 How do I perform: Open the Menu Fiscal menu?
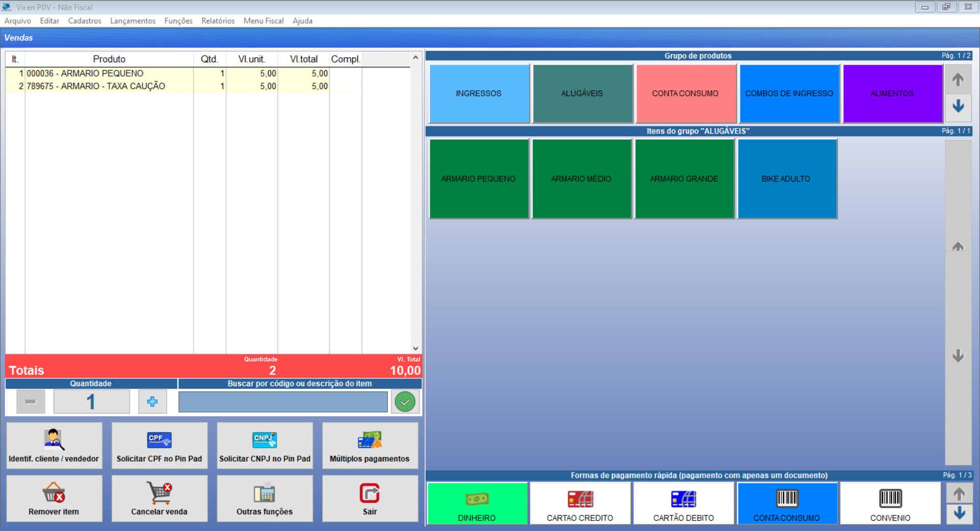click(263, 21)
